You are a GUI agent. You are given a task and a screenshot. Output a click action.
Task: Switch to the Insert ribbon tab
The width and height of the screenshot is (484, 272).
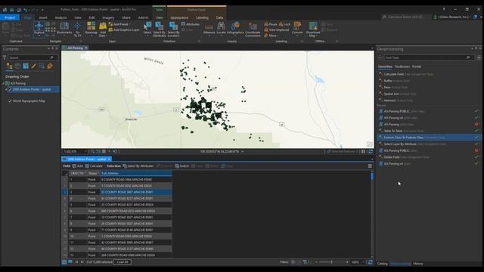tap(43, 17)
